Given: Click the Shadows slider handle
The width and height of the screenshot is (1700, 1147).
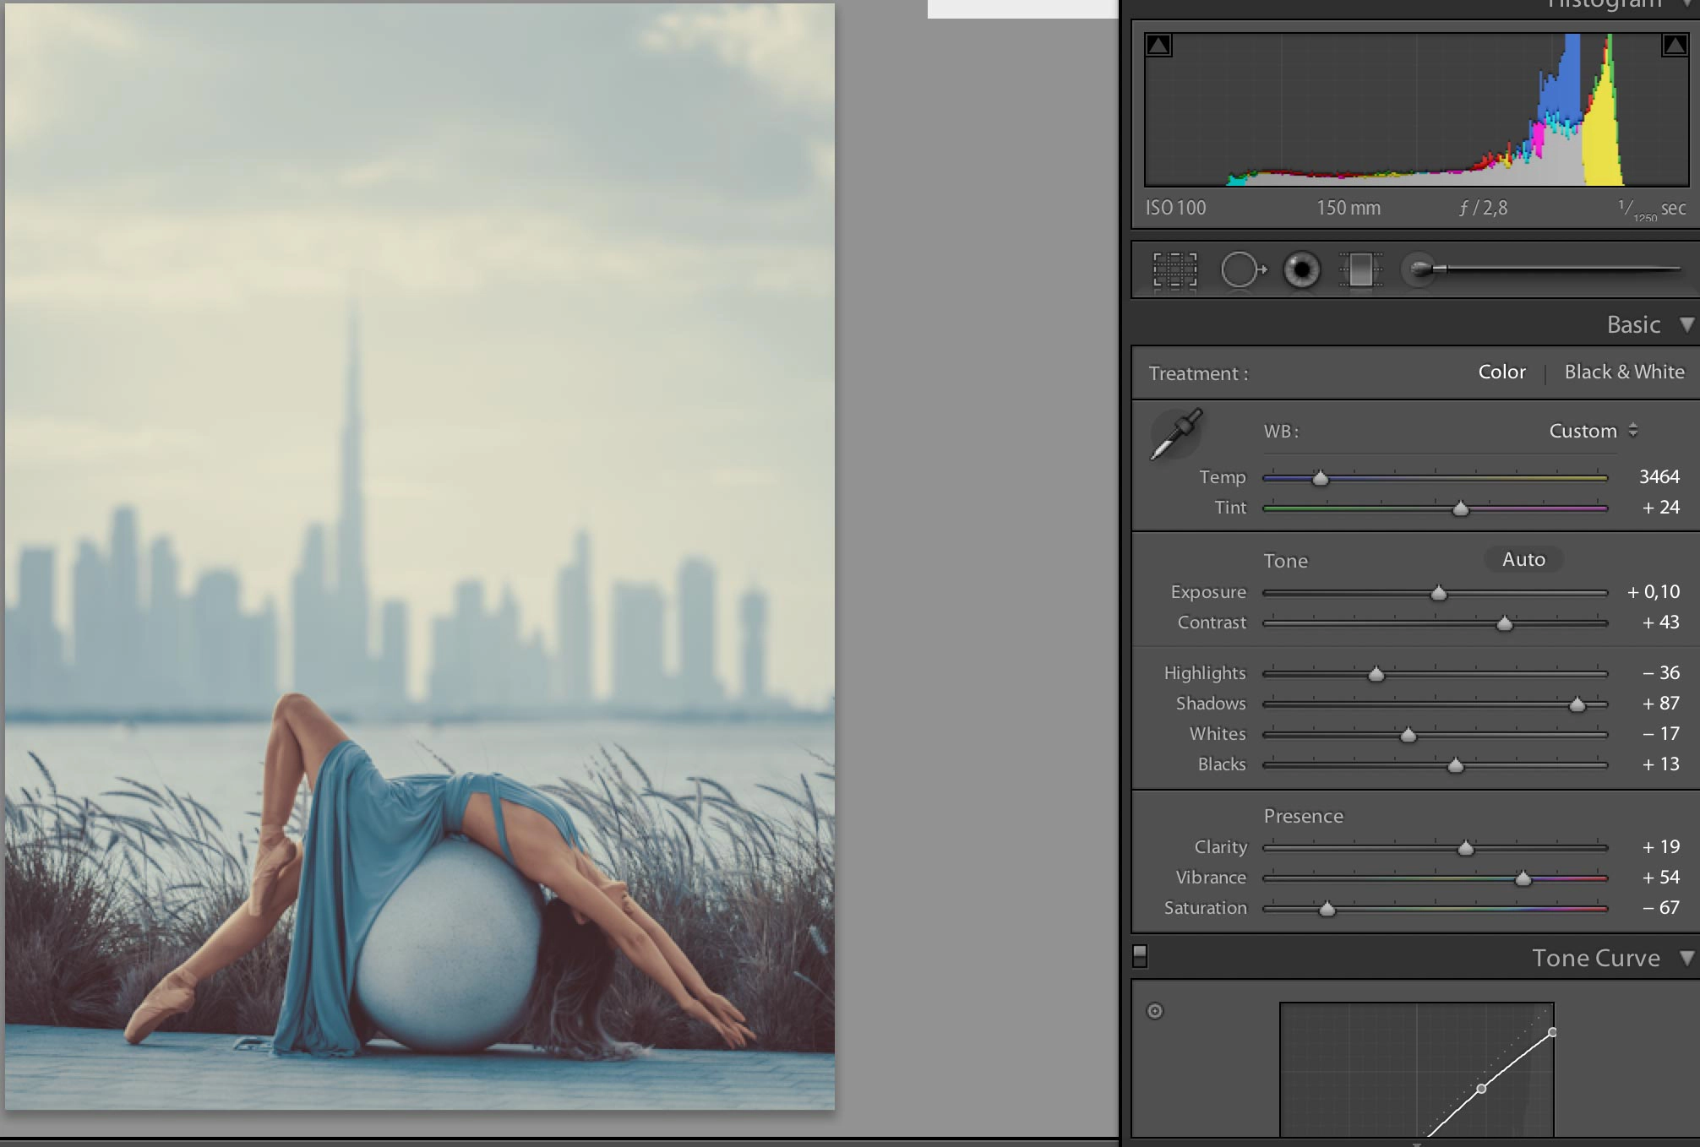Looking at the screenshot, I should click(x=1577, y=704).
